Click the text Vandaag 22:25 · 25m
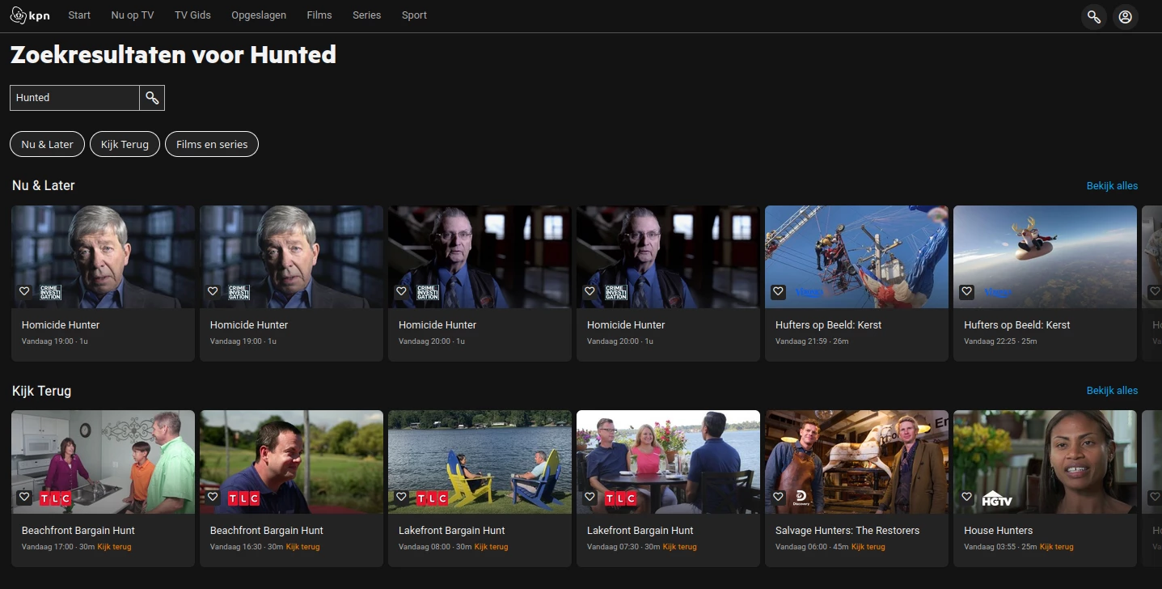This screenshot has width=1162, height=589. point(1000,341)
